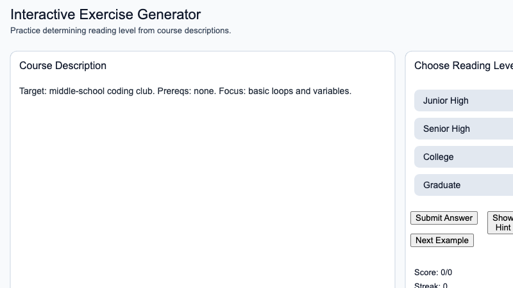Click the Course Description heading
Viewport: 513px width, 288px height.
(63, 66)
